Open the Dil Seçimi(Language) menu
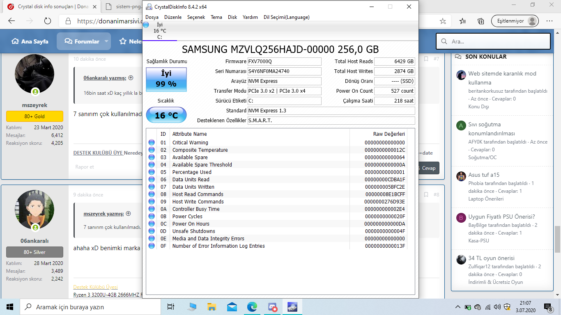 [x=286, y=17]
